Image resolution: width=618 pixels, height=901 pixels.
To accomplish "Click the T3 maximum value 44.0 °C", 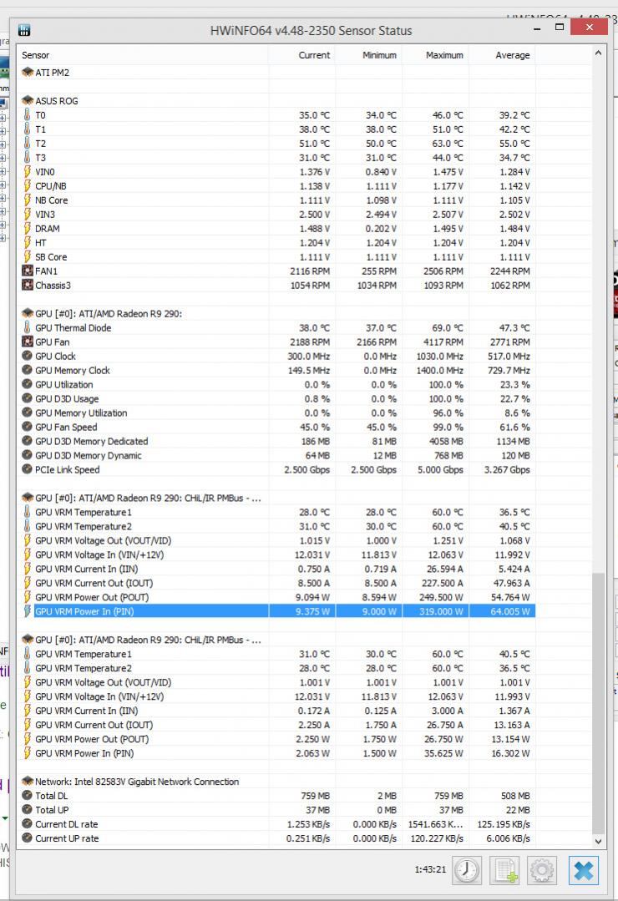I will point(448,158).
